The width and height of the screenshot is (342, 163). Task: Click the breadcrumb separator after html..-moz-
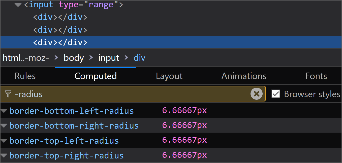pos(56,58)
